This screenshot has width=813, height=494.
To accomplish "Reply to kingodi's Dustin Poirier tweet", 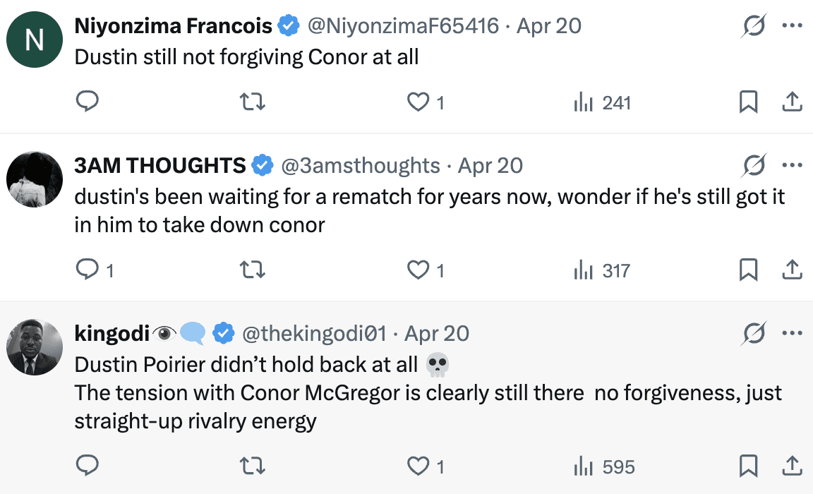I will (x=87, y=466).
